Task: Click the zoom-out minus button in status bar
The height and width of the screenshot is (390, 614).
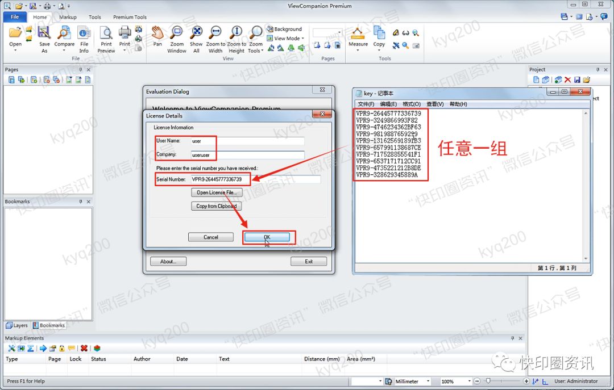Action: pos(477,381)
